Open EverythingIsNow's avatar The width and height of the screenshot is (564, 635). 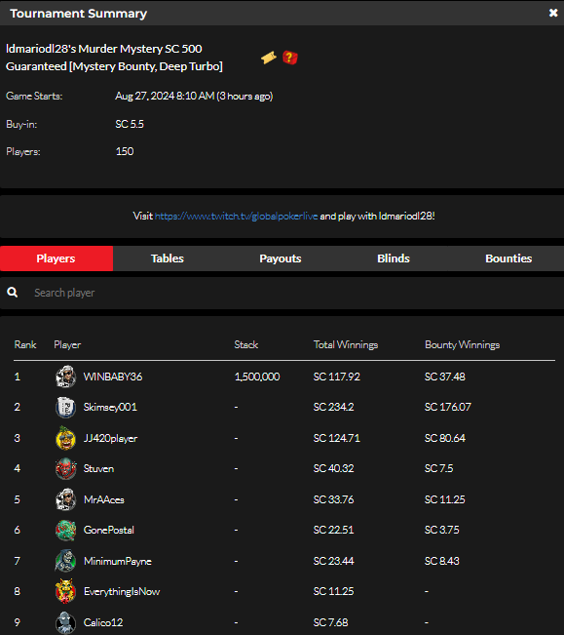pos(65,591)
